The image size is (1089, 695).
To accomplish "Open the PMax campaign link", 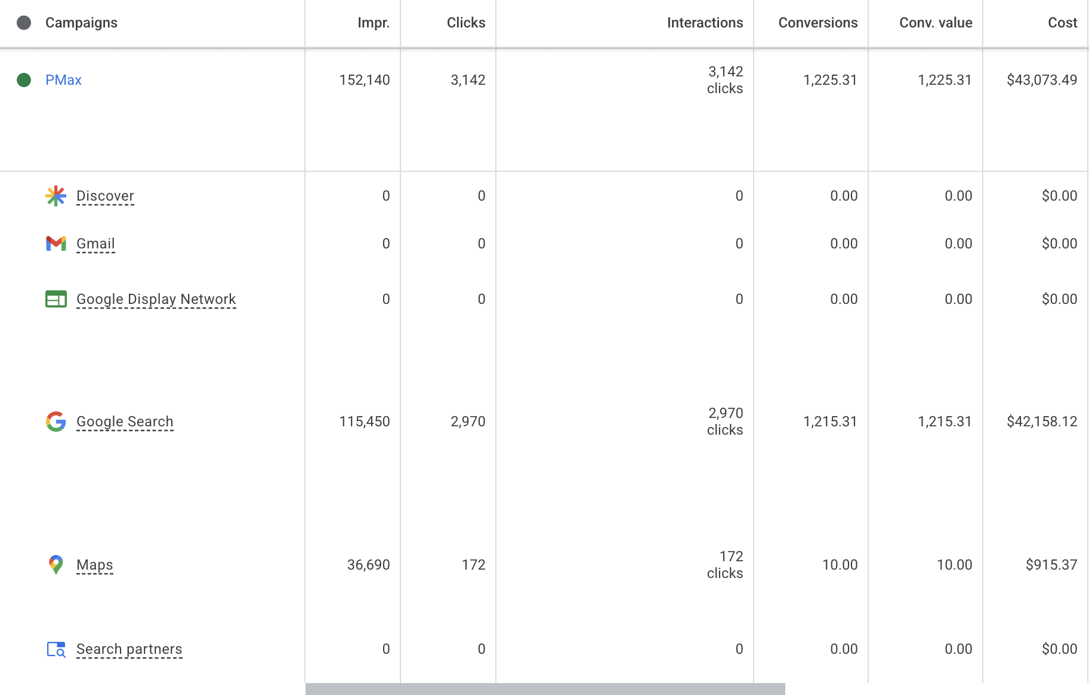I will click(x=63, y=80).
